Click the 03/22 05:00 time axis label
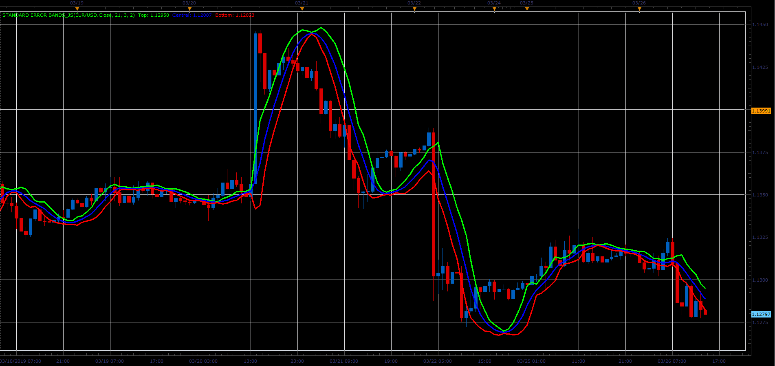Image resolution: width=775 pixels, height=366 pixels. pyautogui.click(x=438, y=361)
